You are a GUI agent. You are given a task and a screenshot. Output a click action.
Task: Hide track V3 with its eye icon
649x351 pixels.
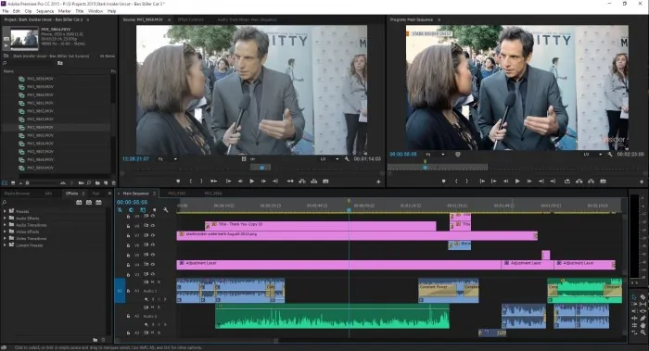[x=153, y=274]
